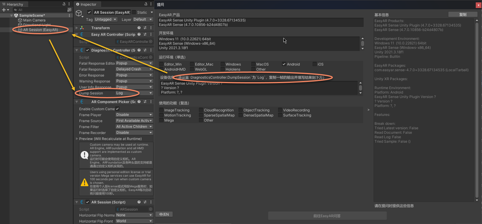Click the EasyARController script object picker

[x=151, y=42]
